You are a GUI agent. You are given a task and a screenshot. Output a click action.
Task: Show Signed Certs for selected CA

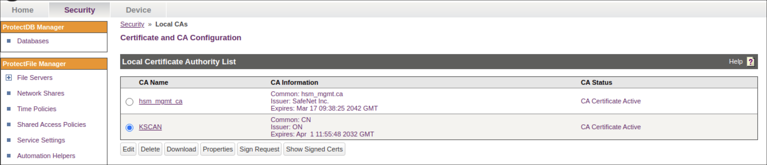pos(314,149)
